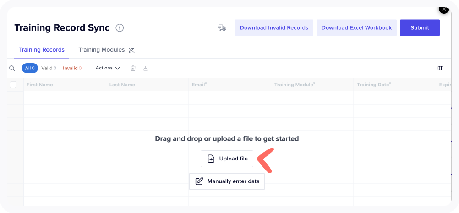459x213 pixels.
Task: Close the dialog with the X button
Action: click(444, 9)
